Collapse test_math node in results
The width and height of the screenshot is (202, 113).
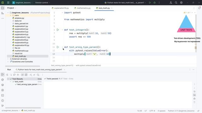[10, 82]
